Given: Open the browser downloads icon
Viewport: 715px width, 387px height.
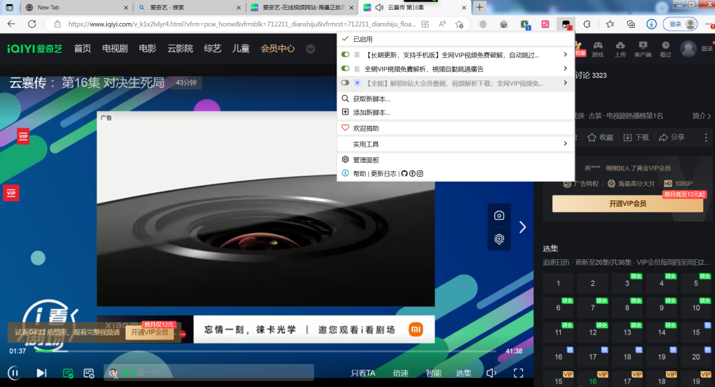Looking at the screenshot, I should 651,24.
